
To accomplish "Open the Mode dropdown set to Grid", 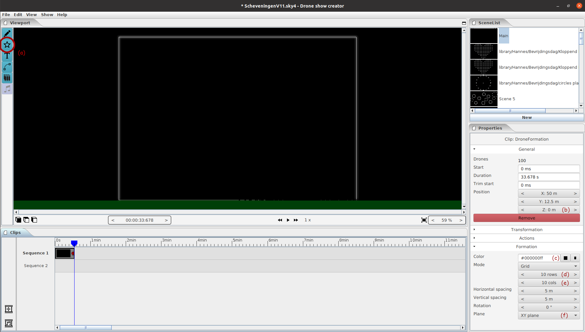I will point(549,266).
